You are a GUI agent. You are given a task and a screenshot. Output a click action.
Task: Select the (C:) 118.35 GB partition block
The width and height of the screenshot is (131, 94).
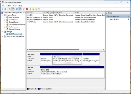coord(67,59)
